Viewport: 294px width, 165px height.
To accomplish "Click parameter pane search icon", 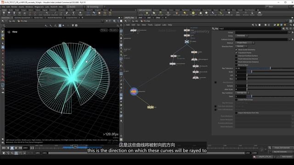I will (287, 28).
